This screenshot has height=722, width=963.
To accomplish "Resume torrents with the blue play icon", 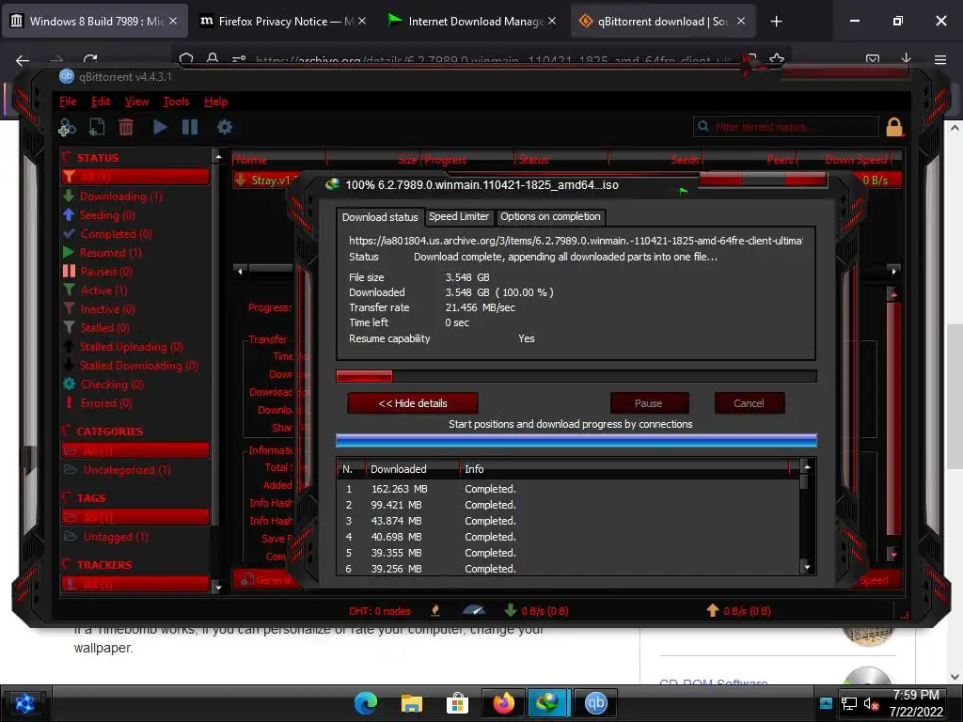I will pyautogui.click(x=160, y=127).
